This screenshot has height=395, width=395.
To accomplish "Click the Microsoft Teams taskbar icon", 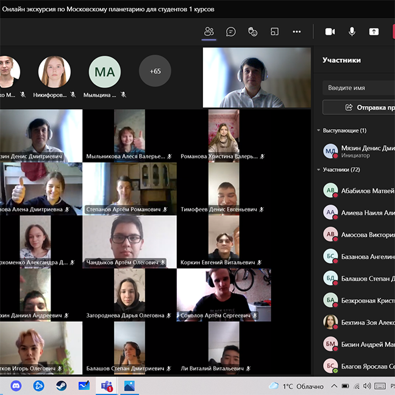I will tap(107, 386).
